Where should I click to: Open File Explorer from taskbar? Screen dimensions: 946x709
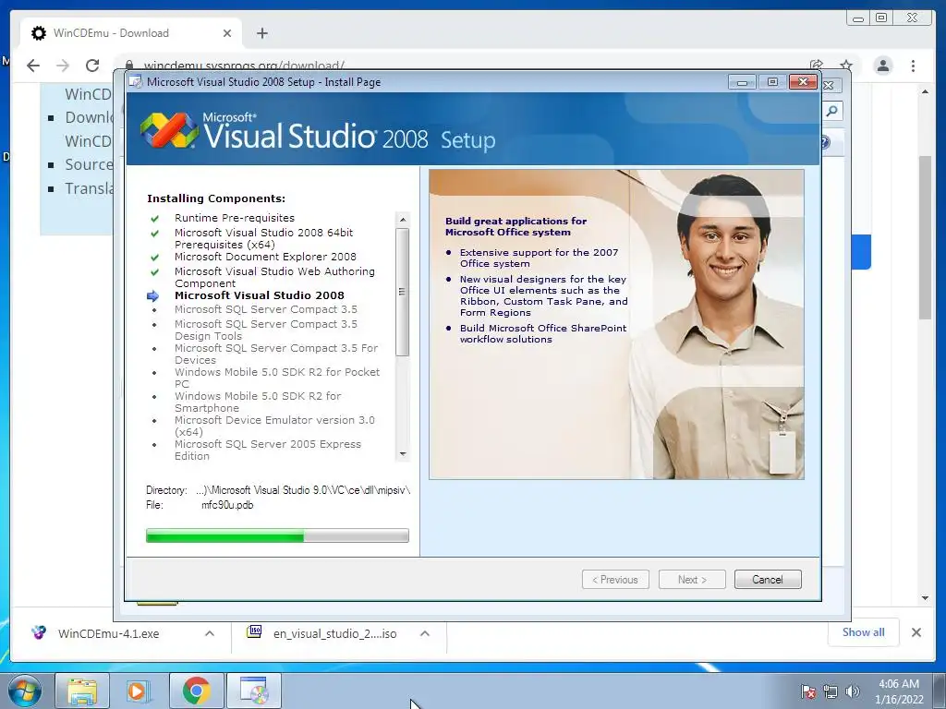(82, 691)
